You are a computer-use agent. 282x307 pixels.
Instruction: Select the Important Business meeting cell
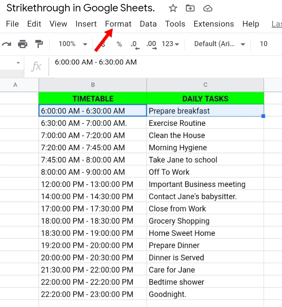tap(205, 184)
